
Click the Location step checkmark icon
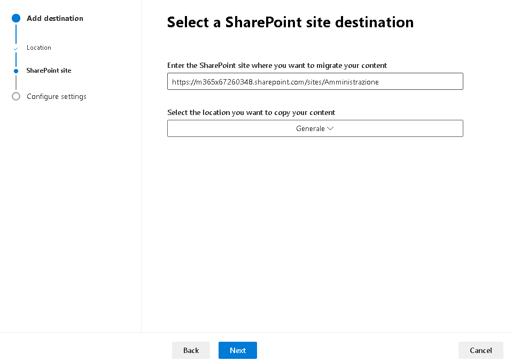click(15, 49)
